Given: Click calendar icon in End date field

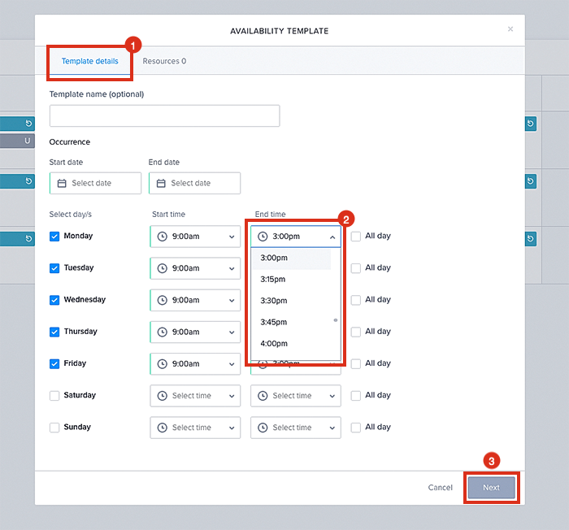Looking at the screenshot, I should (161, 184).
